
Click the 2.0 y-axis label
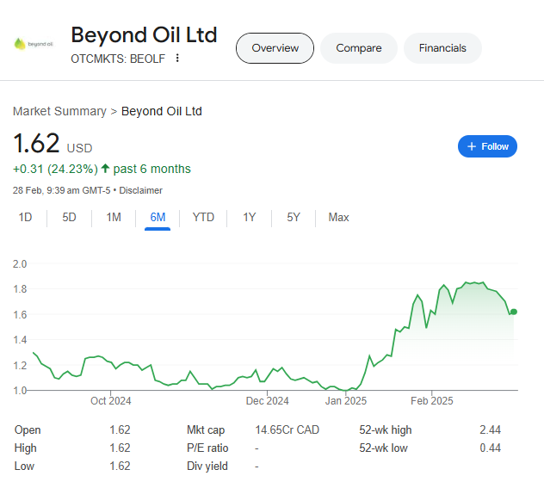pyautogui.click(x=20, y=263)
